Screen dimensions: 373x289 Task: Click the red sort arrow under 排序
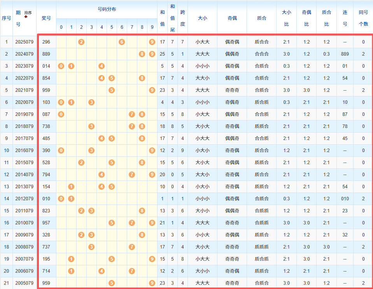click(x=26, y=17)
